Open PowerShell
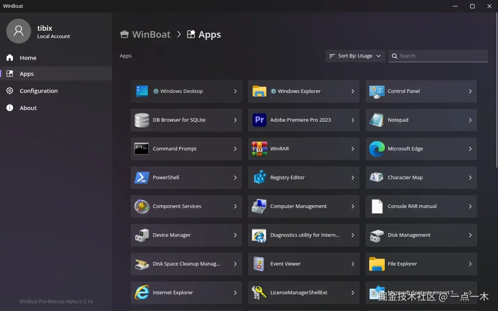Screen dimensions: 498x311 [x=186, y=178]
